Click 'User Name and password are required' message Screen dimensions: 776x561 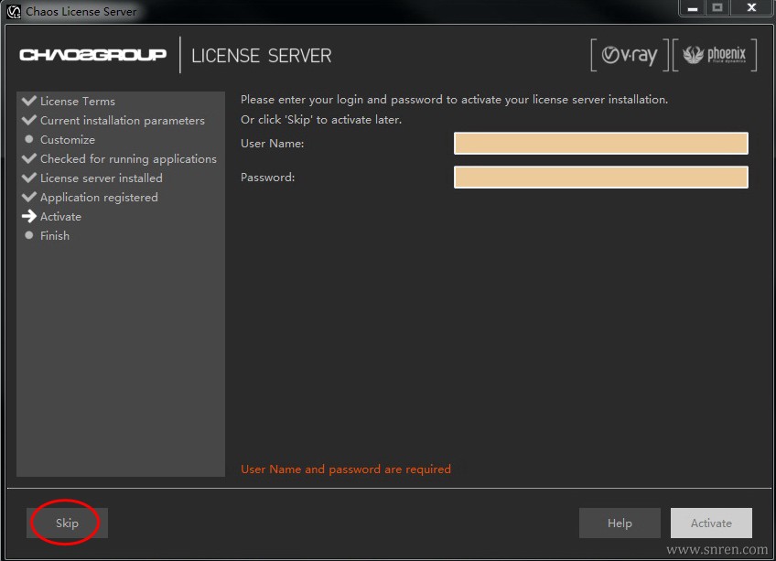click(x=345, y=469)
